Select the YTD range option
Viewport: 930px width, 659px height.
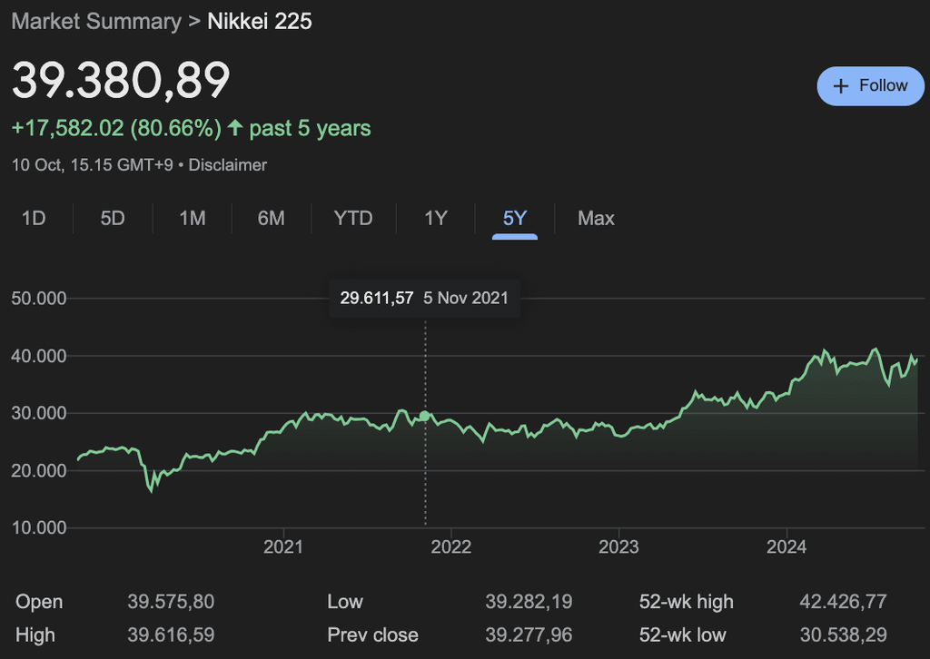coord(352,218)
